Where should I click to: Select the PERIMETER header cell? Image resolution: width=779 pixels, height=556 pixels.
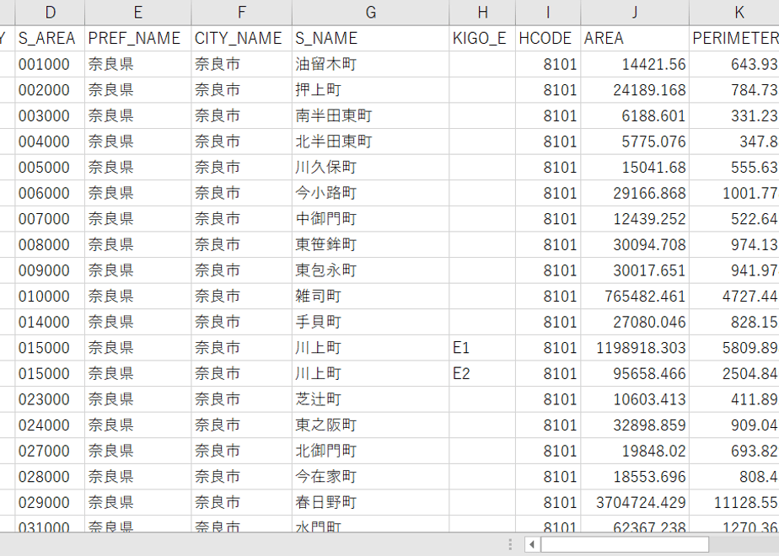click(x=734, y=38)
